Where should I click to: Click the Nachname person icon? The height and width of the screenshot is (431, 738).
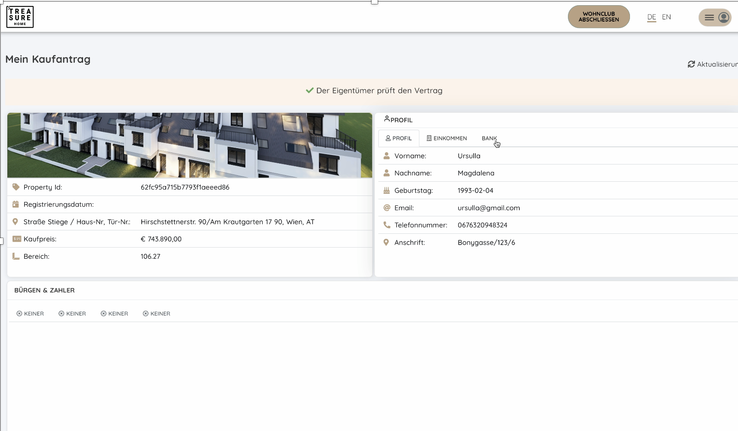pos(387,173)
